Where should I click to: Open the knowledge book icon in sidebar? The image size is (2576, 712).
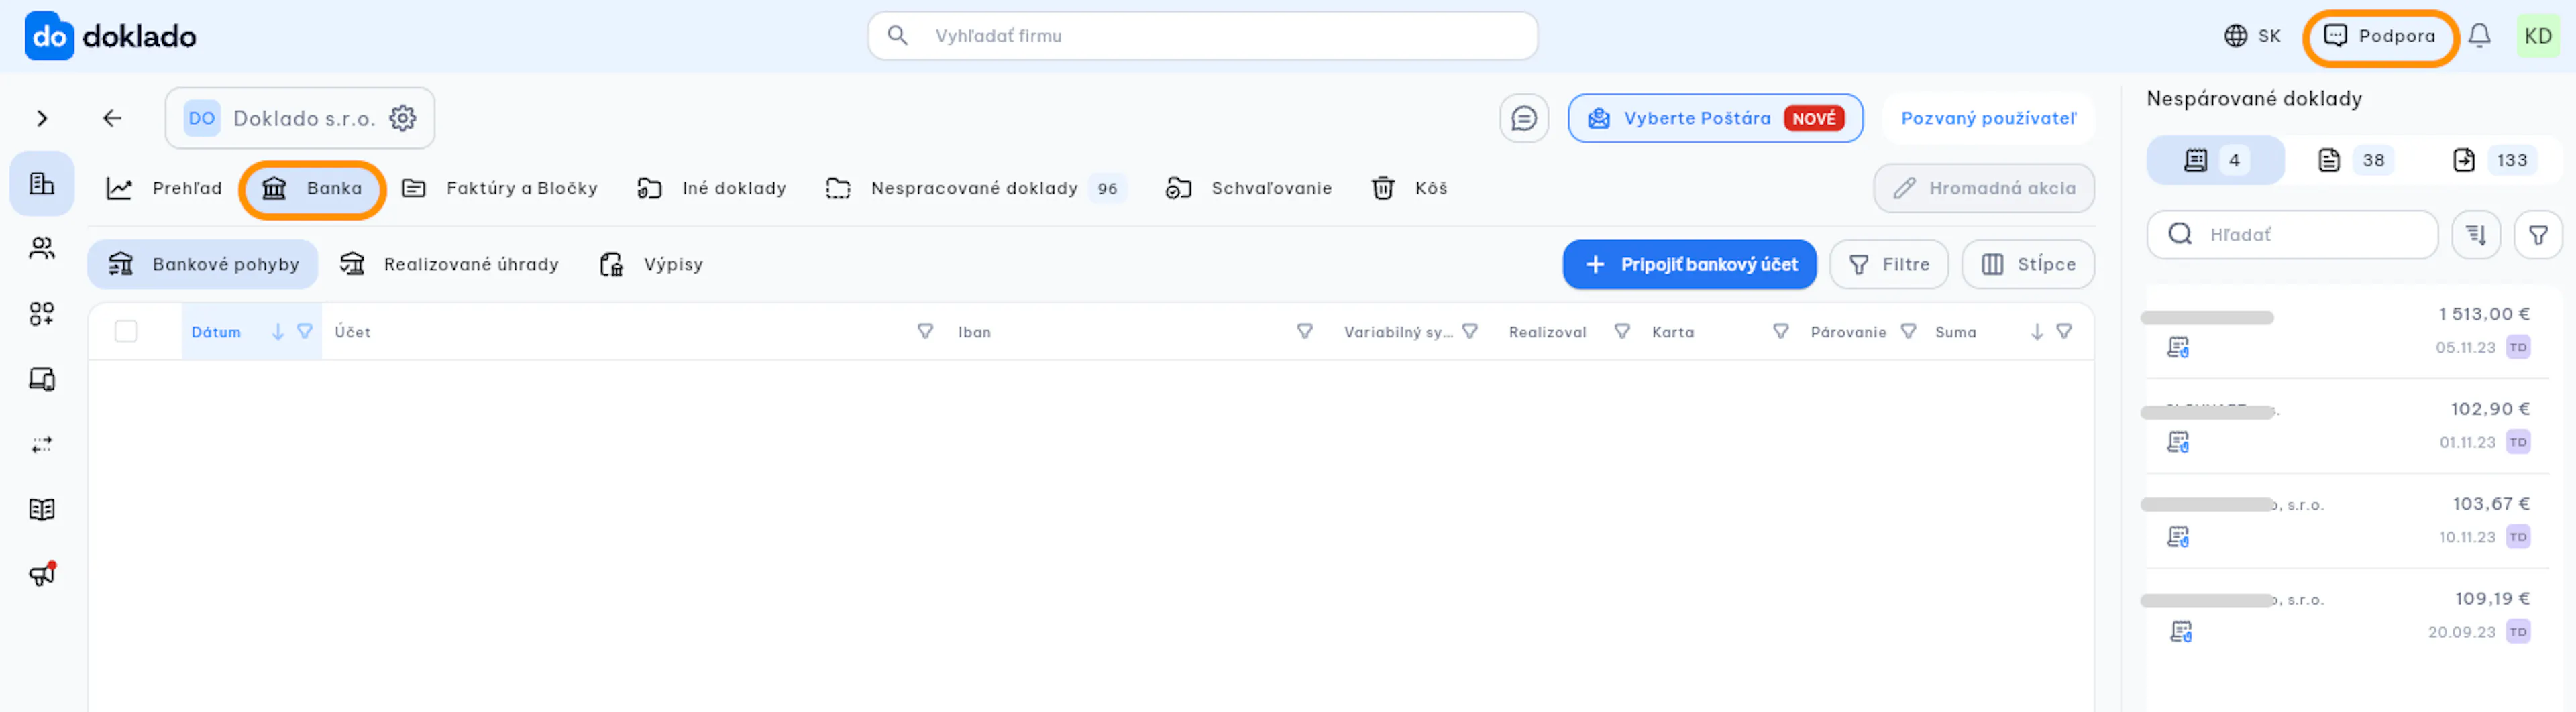click(x=42, y=509)
